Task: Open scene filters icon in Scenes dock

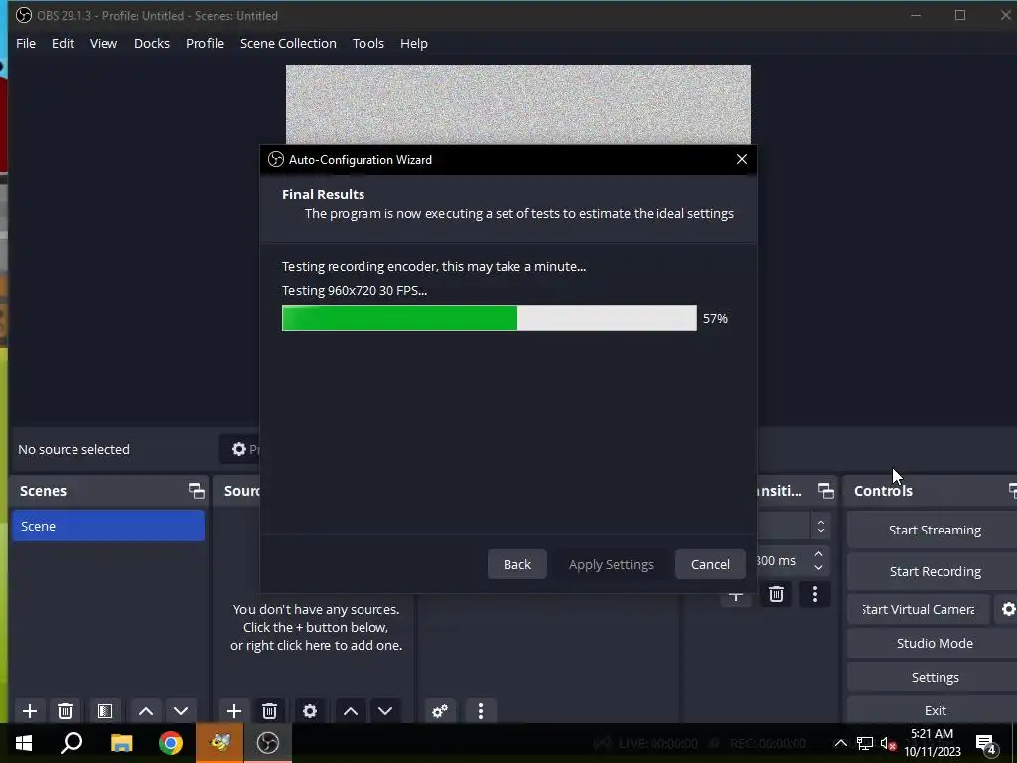Action: [x=105, y=711]
